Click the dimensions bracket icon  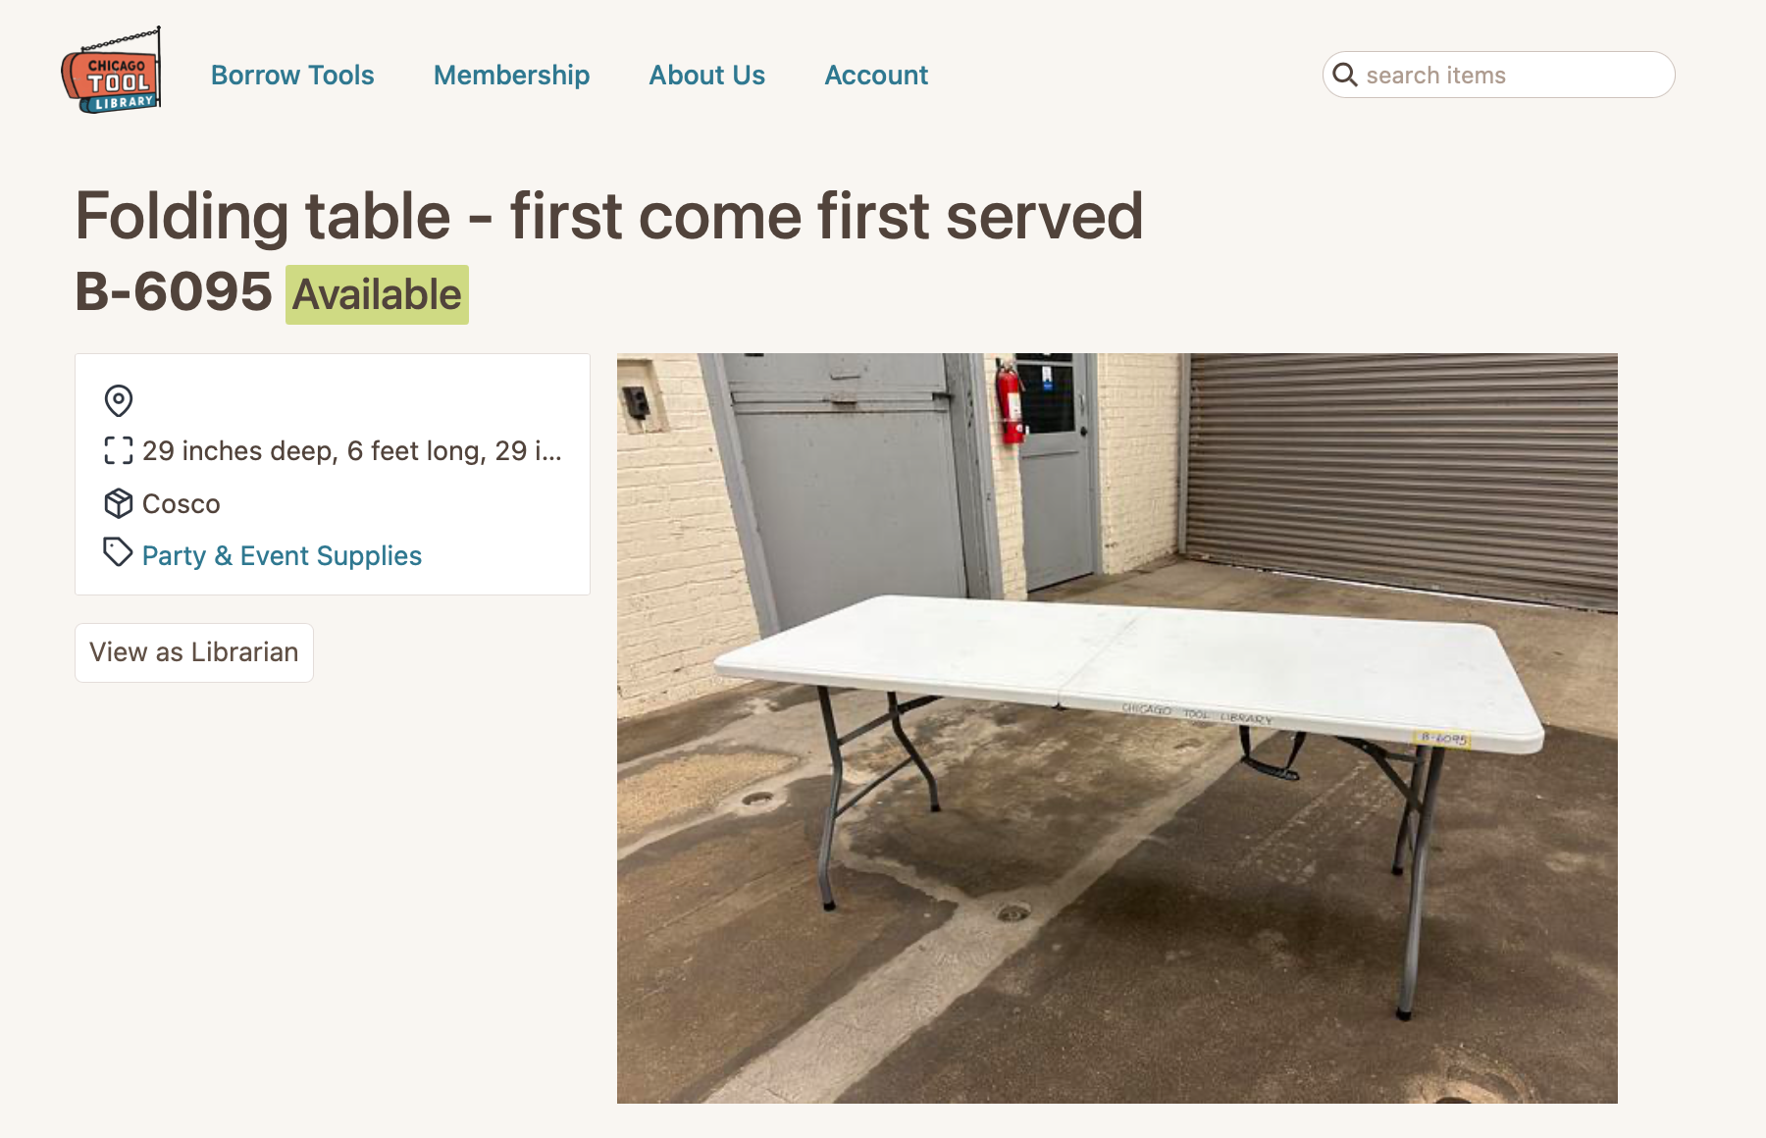pos(119,450)
